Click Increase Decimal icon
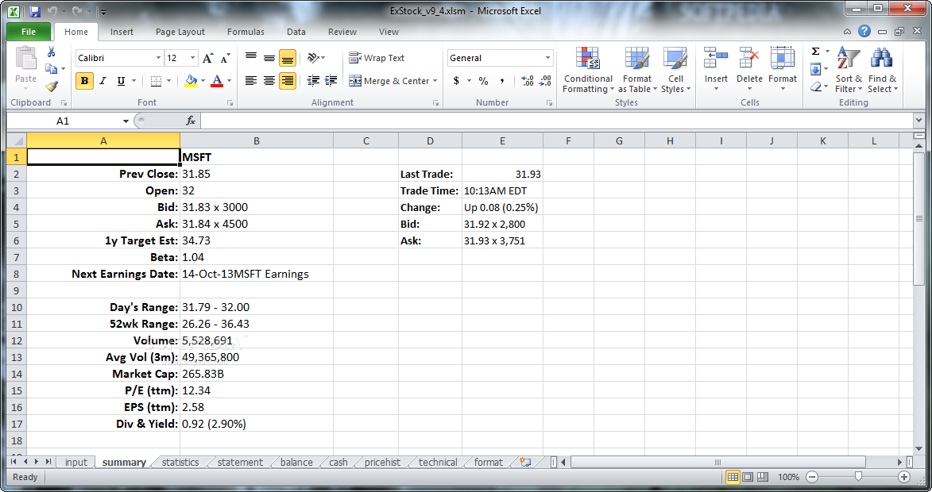This screenshot has width=932, height=492. coord(528,81)
